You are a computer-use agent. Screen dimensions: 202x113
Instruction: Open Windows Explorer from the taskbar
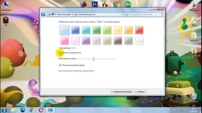13,110
